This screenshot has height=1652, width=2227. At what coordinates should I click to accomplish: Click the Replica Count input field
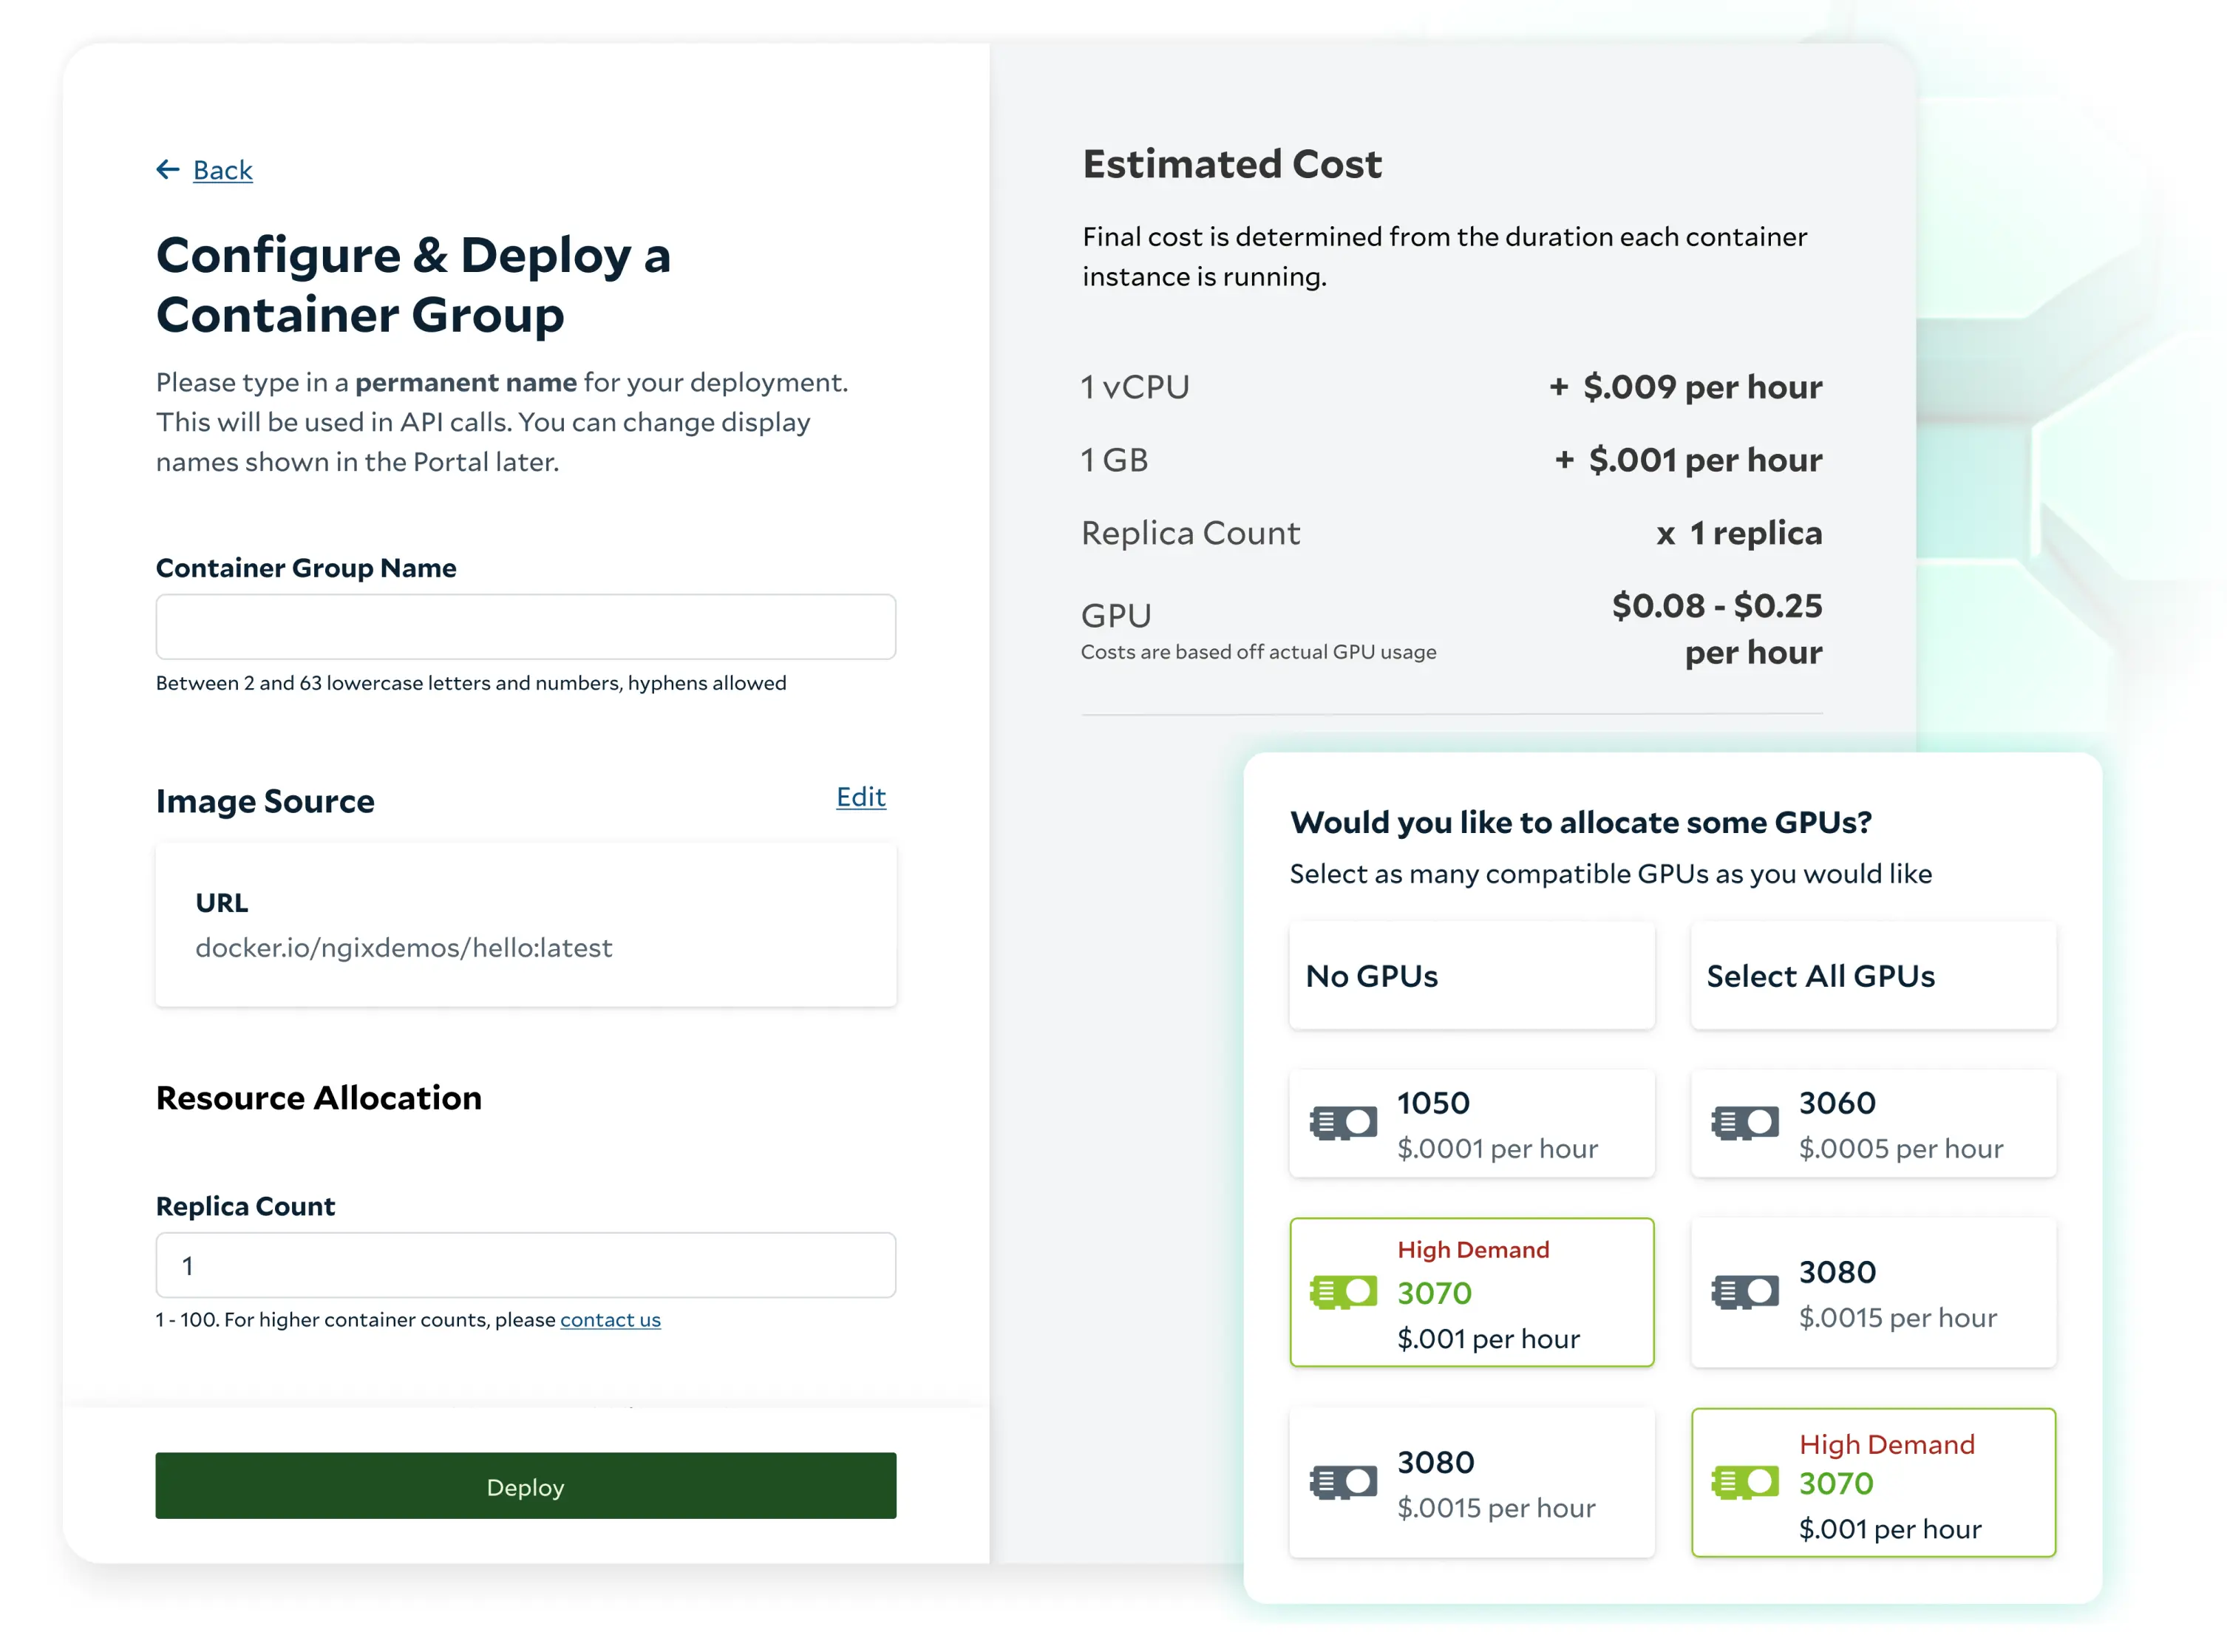coord(525,1266)
